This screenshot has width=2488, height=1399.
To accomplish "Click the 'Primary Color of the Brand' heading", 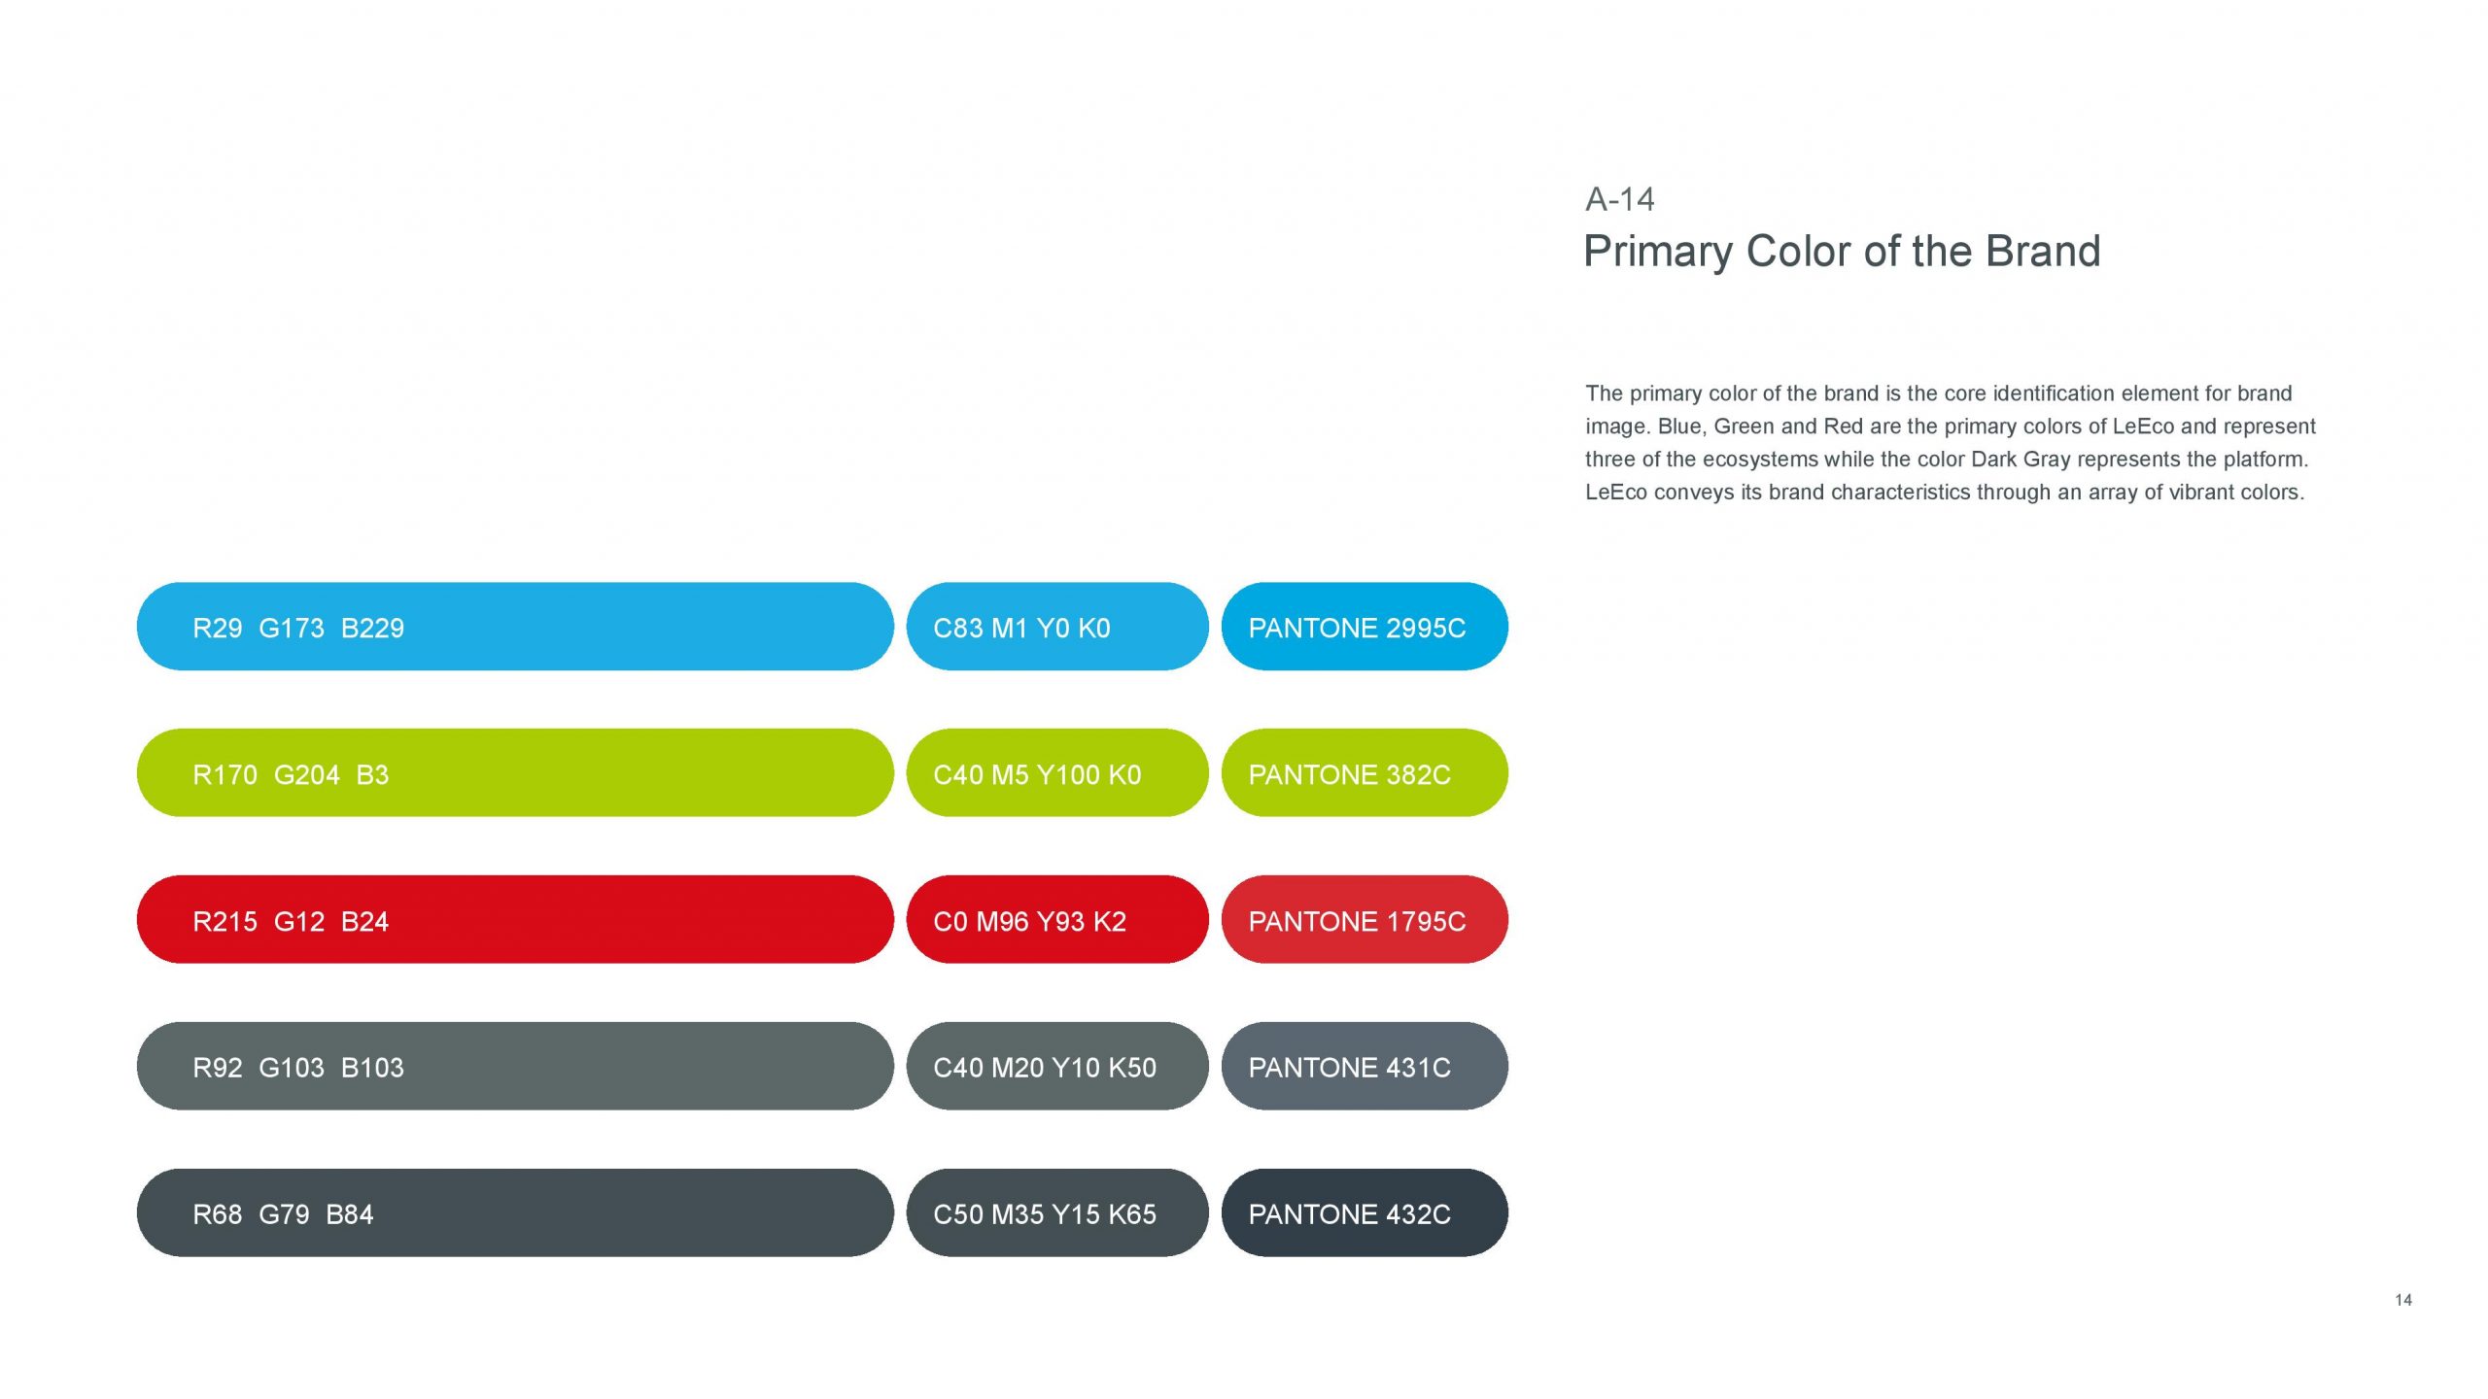I will pyautogui.click(x=1842, y=252).
